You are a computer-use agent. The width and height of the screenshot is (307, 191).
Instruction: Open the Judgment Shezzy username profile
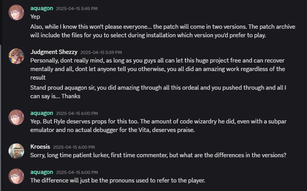tap(54, 52)
